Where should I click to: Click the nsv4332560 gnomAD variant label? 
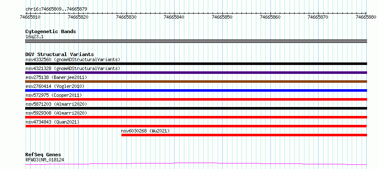[x=73, y=59]
